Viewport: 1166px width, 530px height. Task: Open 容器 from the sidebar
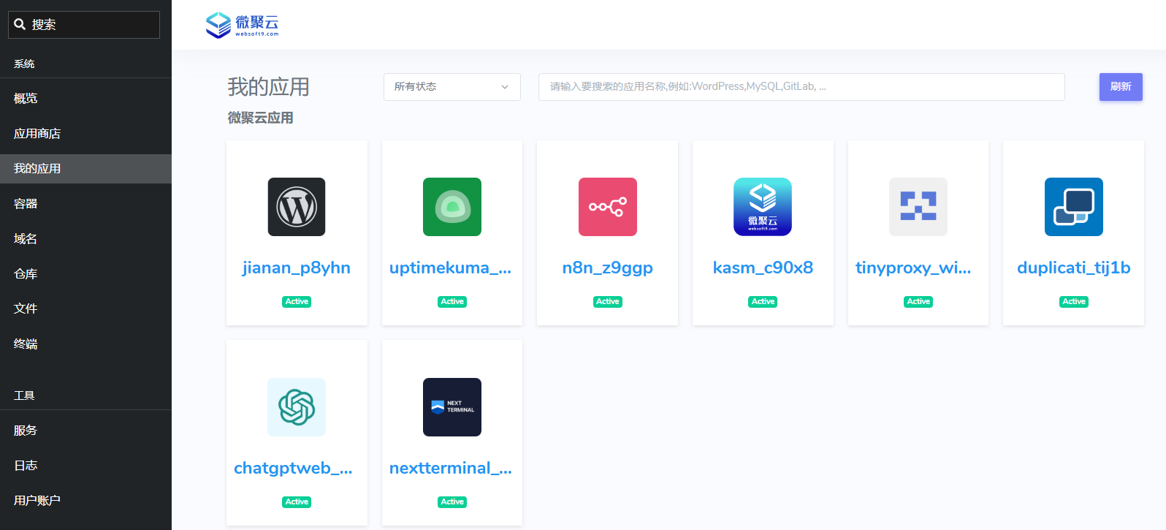26,204
